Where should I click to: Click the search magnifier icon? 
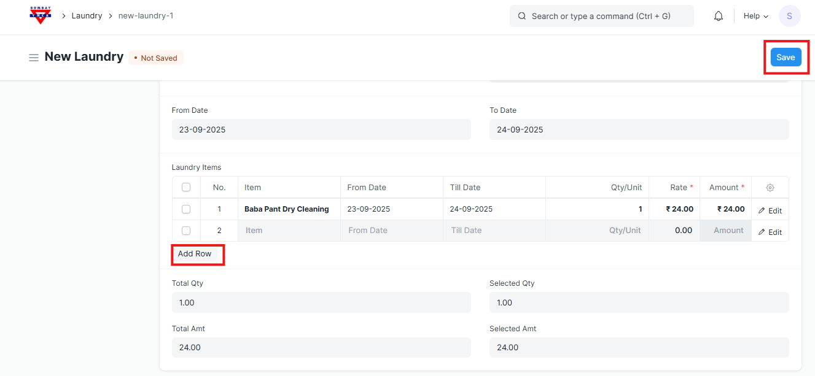click(522, 16)
